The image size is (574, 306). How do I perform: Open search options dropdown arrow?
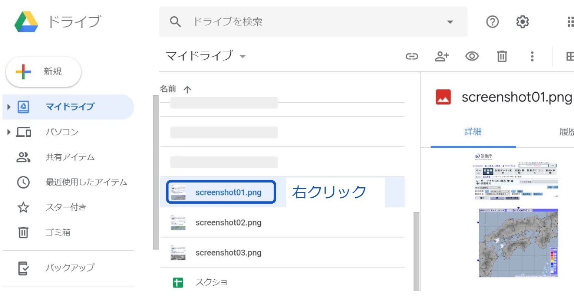point(450,22)
